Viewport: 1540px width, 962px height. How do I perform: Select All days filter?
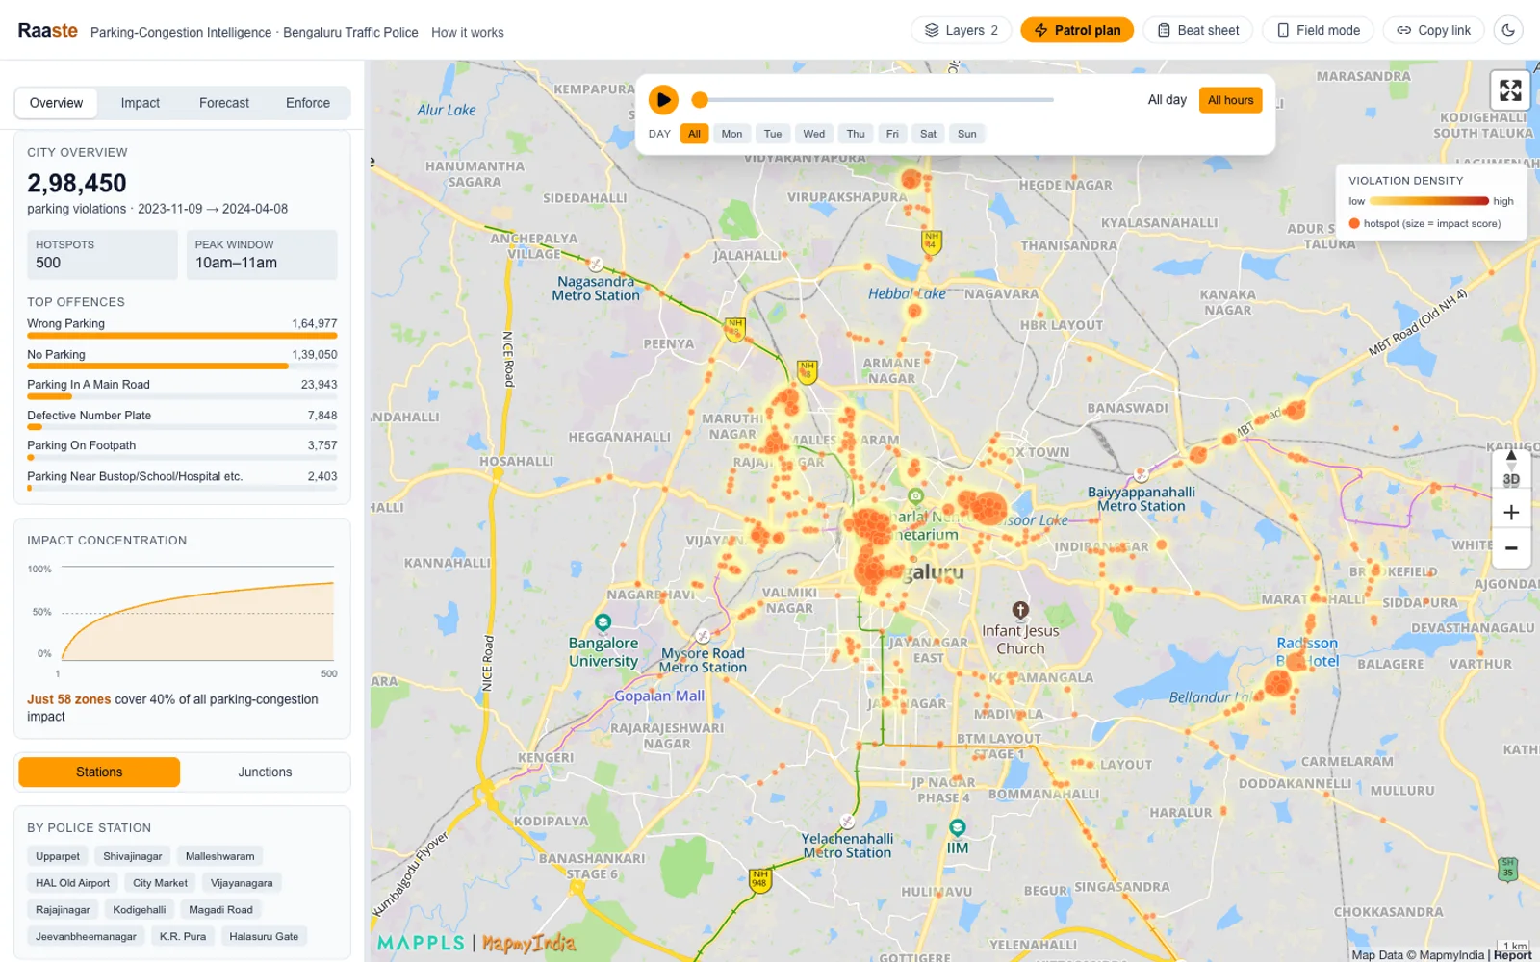694,134
